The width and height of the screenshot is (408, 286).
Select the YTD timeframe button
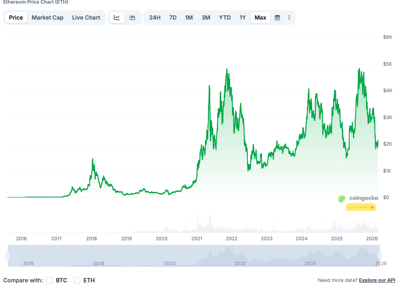[225, 17]
